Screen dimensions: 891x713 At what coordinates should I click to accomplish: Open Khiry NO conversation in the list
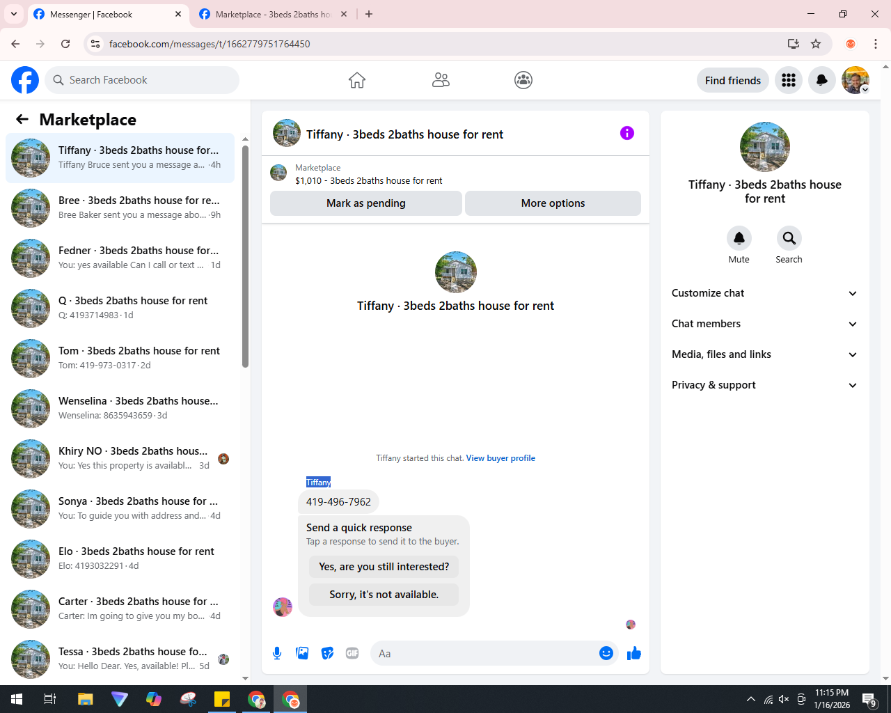(120, 459)
